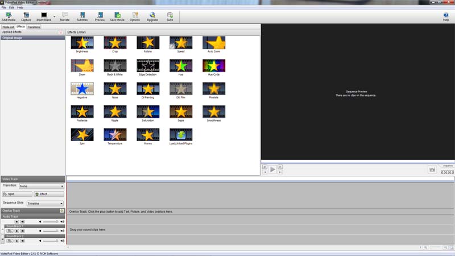455x256 pixels.
Task: Open the Capture tool
Action: click(x=26, y=15)
